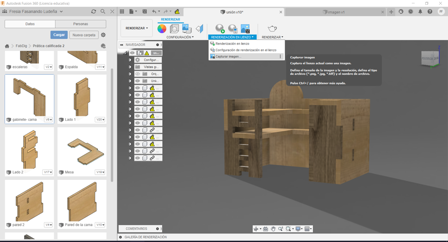Click the teapot Render icon

(272, 29)
